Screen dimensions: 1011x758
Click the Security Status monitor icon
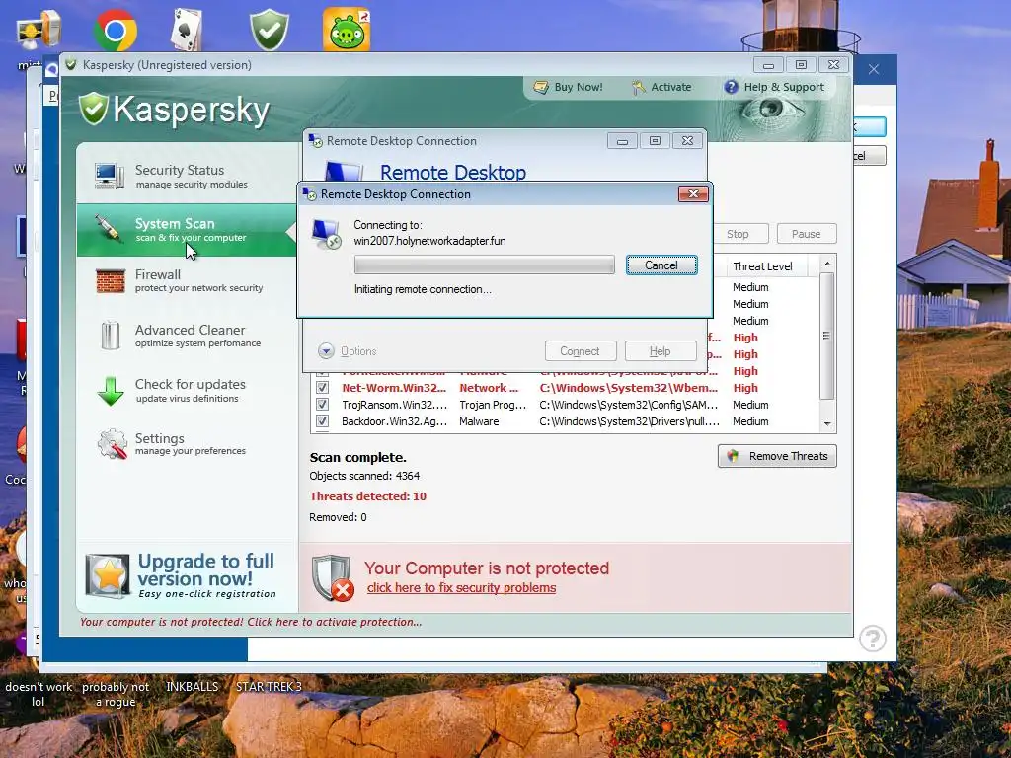pos(110,176)
